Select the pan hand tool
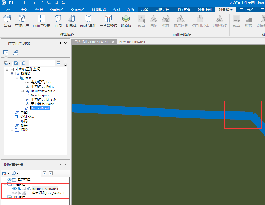The width and height of the screenshot is (265, 205). click(x=41, y=2)
